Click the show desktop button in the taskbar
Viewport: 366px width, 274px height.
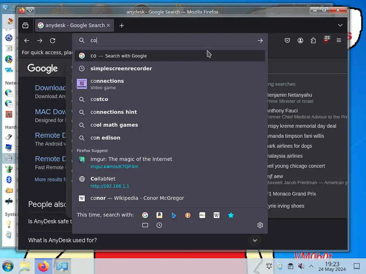point(357,266)
